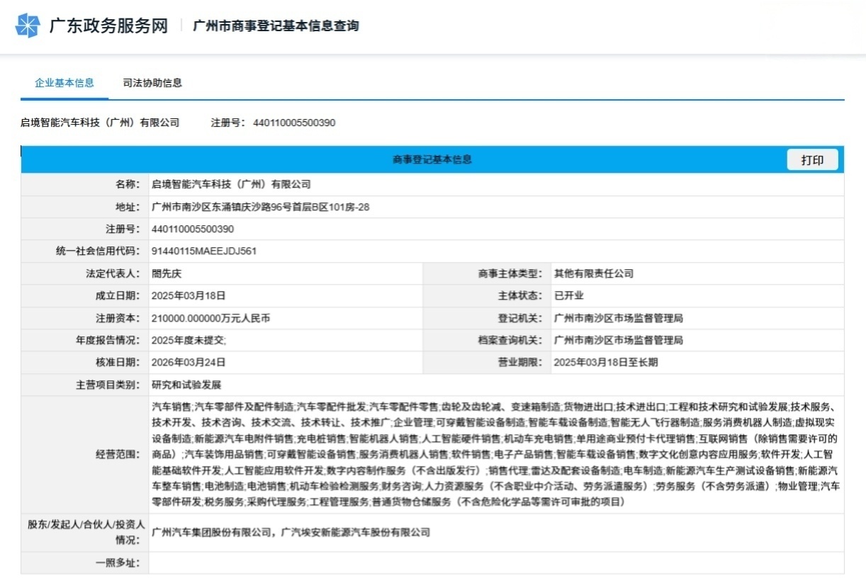Click the 广东政务服务网 site title
866x580 pixels.
pos(108,26)
